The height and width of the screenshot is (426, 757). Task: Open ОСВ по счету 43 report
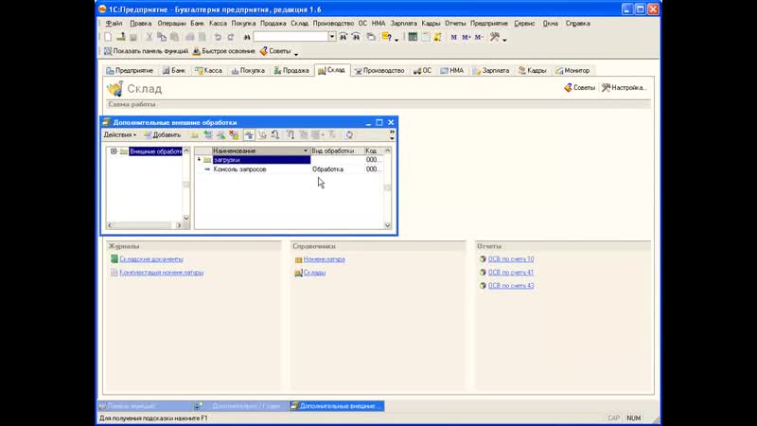pyautogui.click(x=511, y=286)
